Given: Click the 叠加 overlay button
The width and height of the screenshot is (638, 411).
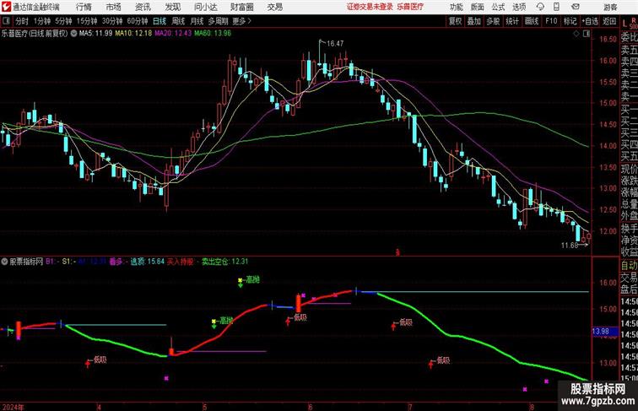Looking at the screenshot, I should [474, 21].
